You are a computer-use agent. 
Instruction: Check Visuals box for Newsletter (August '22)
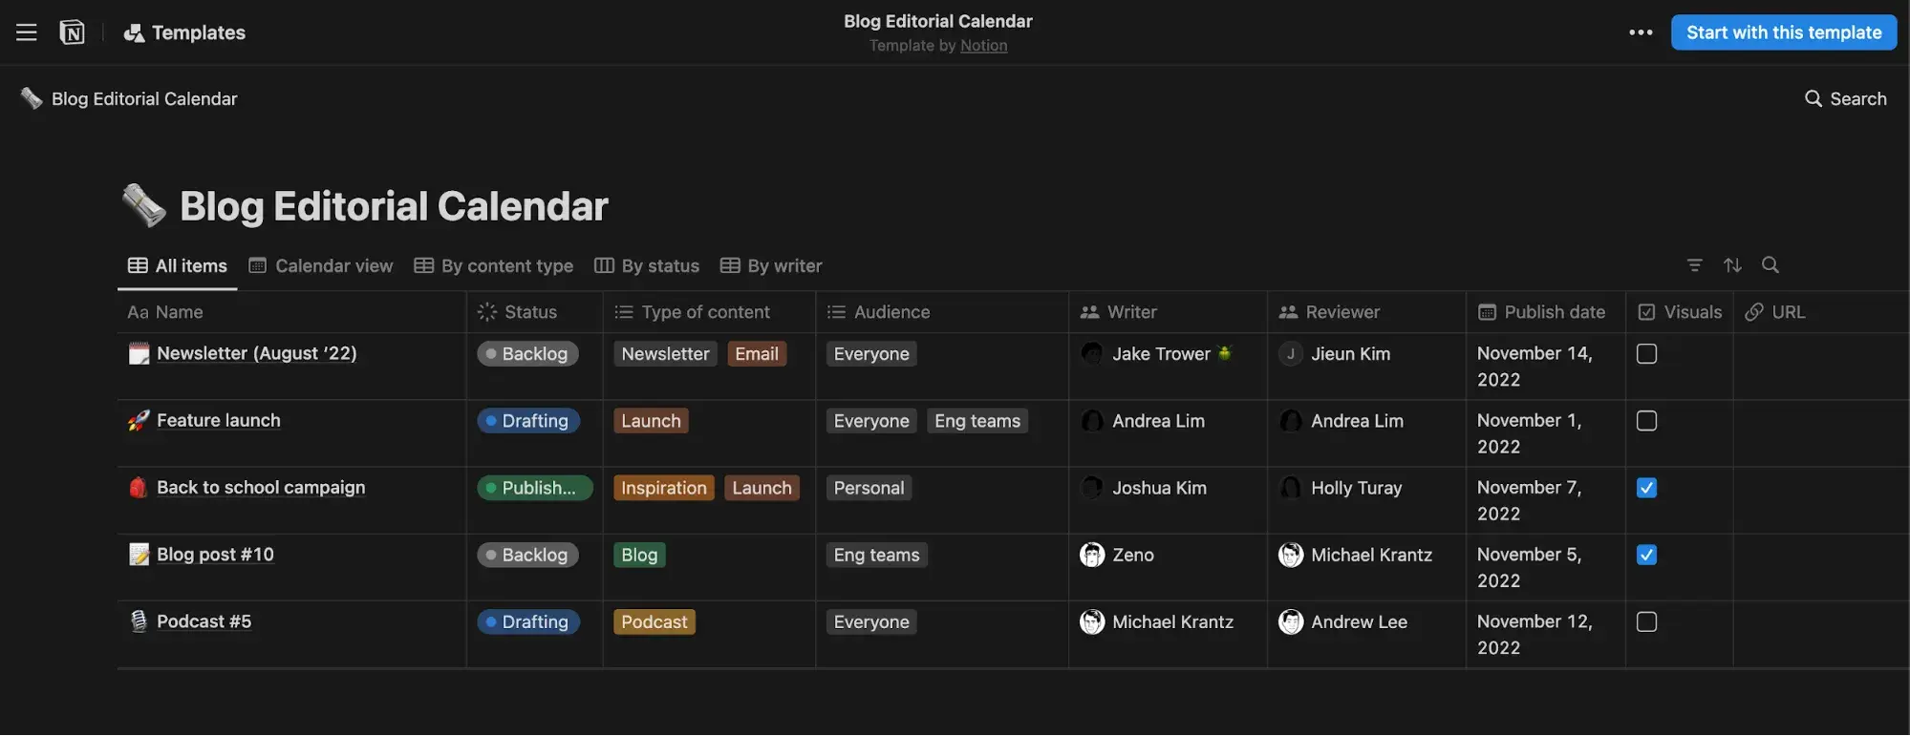coord(1646,354)
